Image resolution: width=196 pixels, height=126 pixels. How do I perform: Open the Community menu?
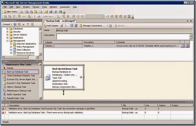click(x=65, y=7)
